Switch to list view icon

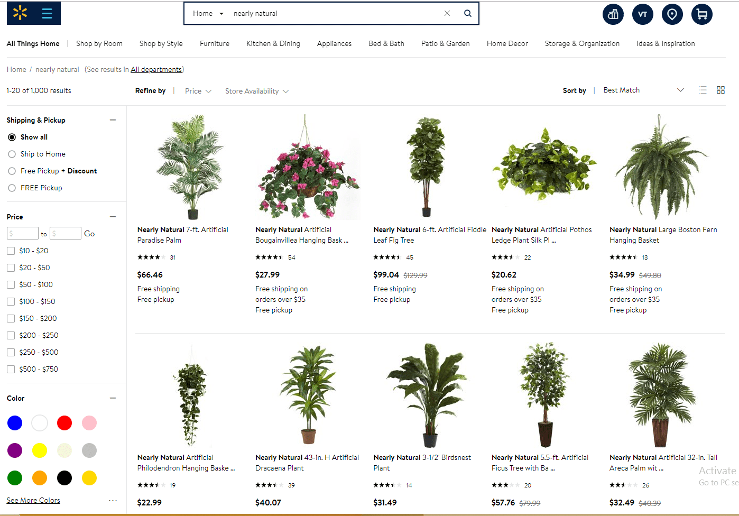[x=703, y=90]
